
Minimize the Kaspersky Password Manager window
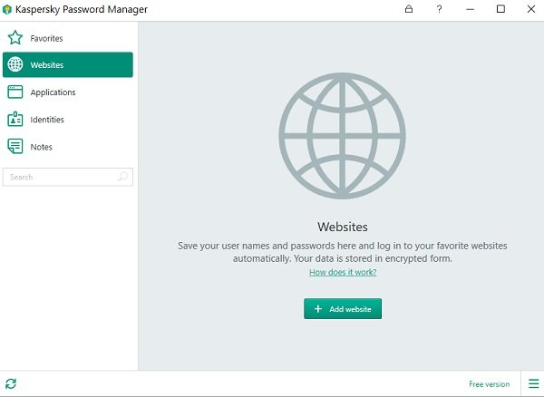470,9
